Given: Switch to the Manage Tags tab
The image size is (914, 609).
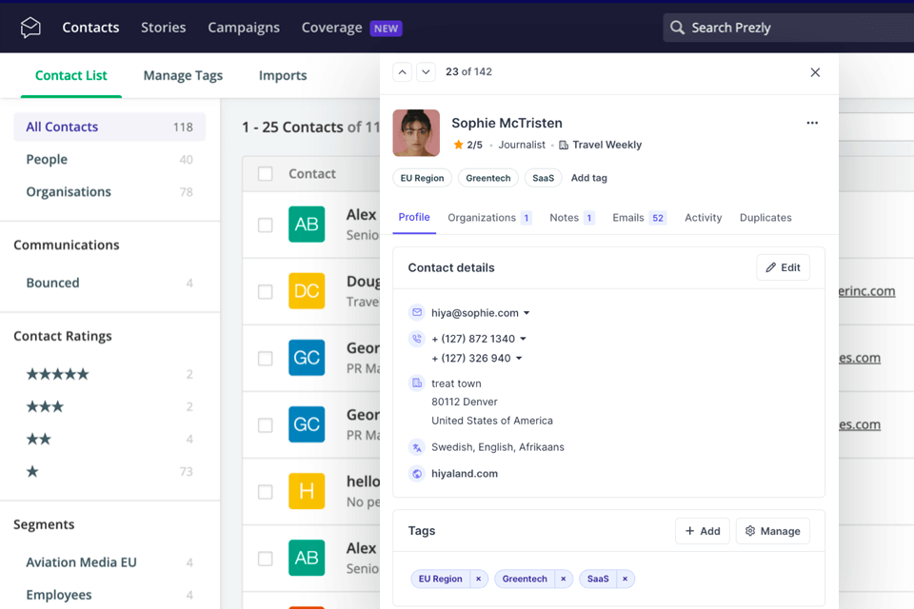Looking at the screenshot, I should pyautogui.click(x=183, y=76).
